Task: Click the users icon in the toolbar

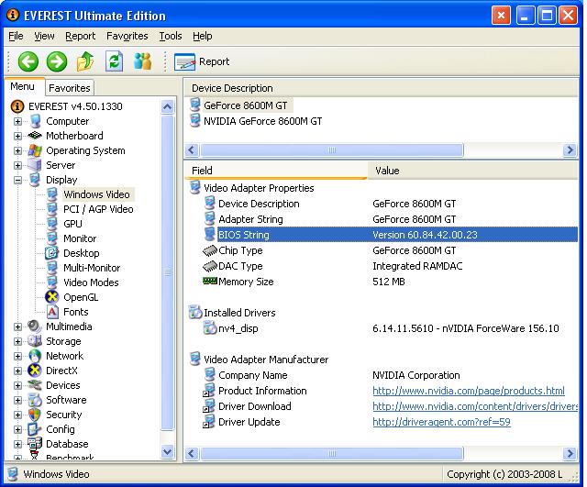Action: [x=142, y=61]
